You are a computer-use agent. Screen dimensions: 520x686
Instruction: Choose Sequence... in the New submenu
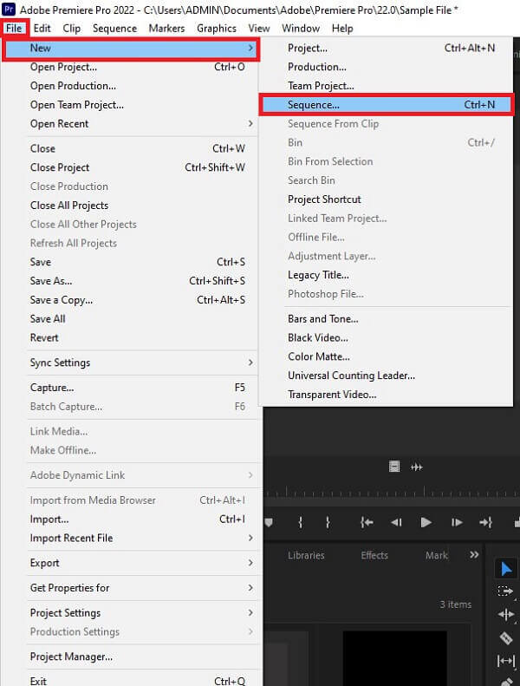tap(386, 105)
